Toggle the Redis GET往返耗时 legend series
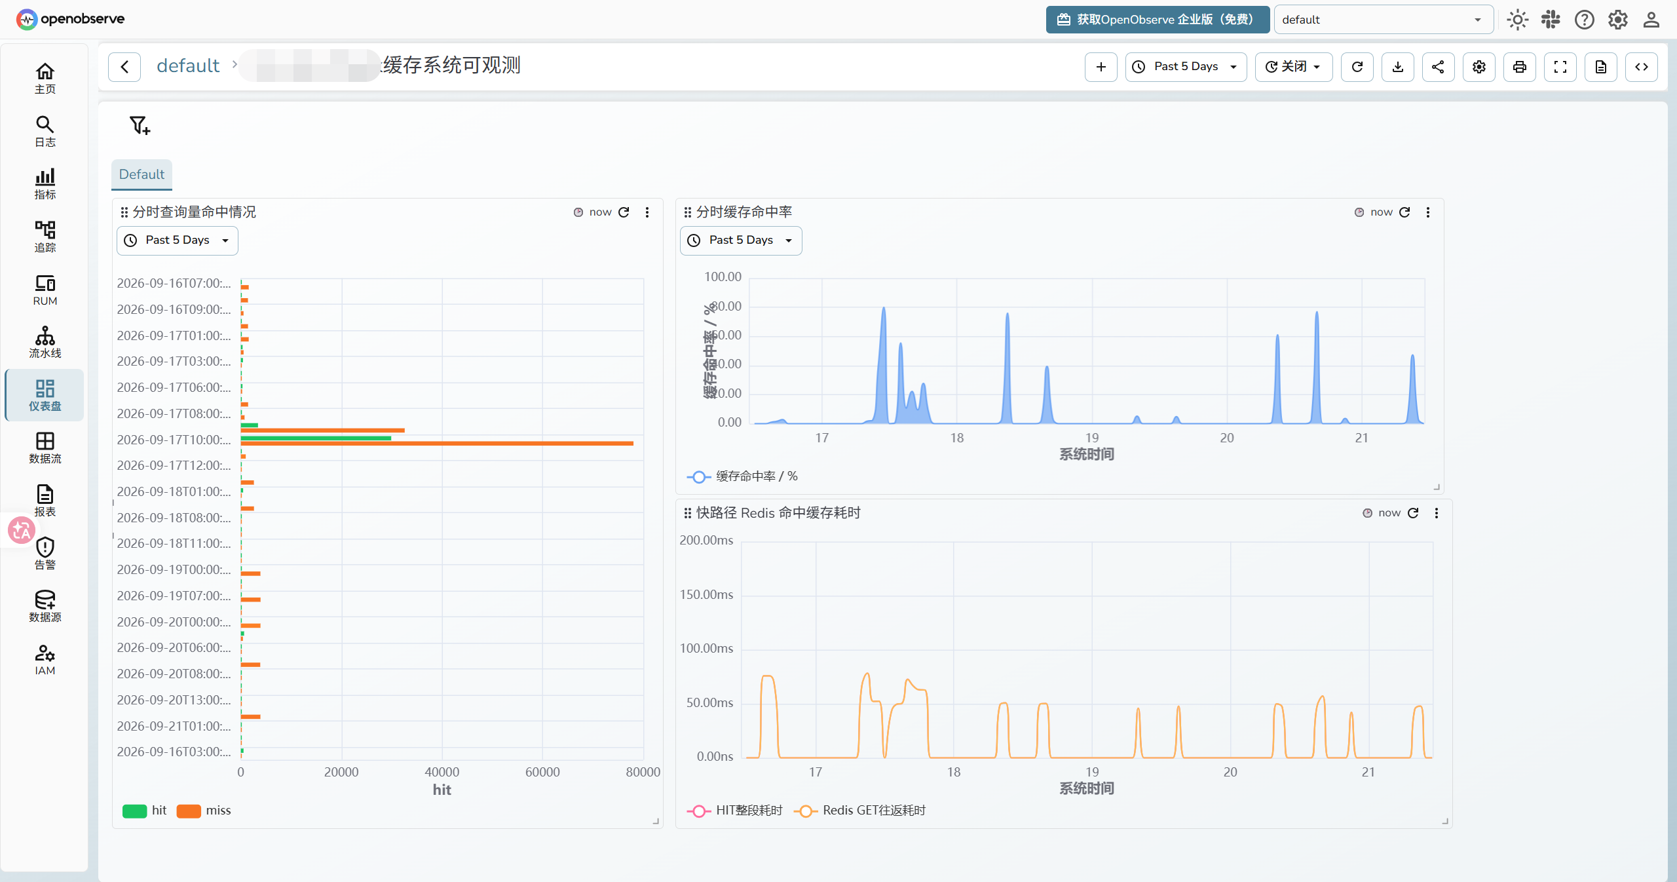 (860, 811)
